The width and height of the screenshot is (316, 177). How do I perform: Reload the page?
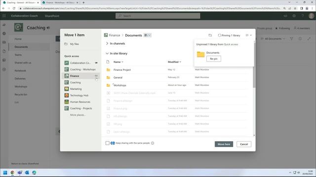point(14,8)
